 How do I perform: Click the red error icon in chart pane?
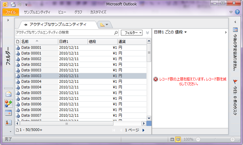point(156,79)
